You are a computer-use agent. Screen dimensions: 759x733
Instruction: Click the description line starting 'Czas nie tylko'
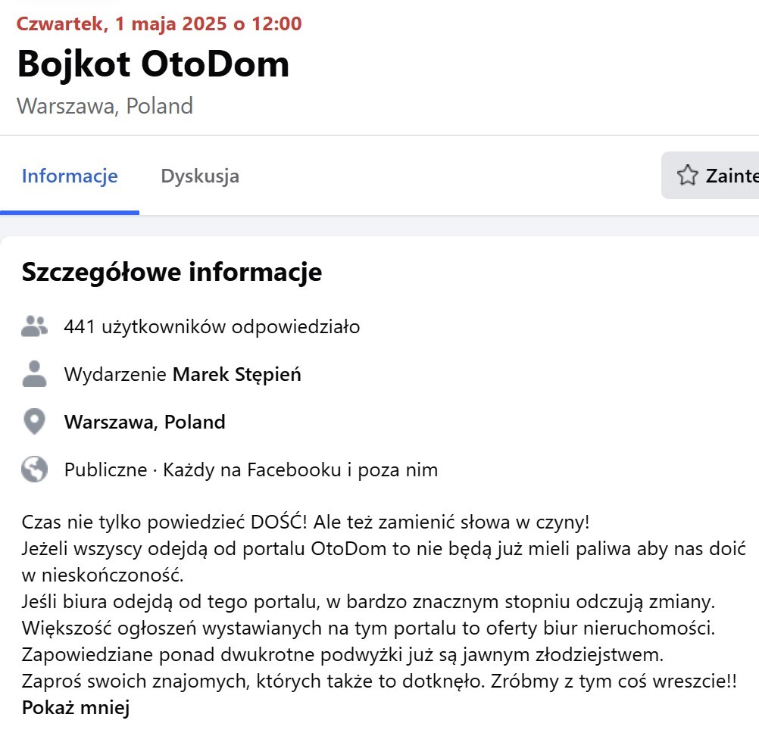pos(305,522)
